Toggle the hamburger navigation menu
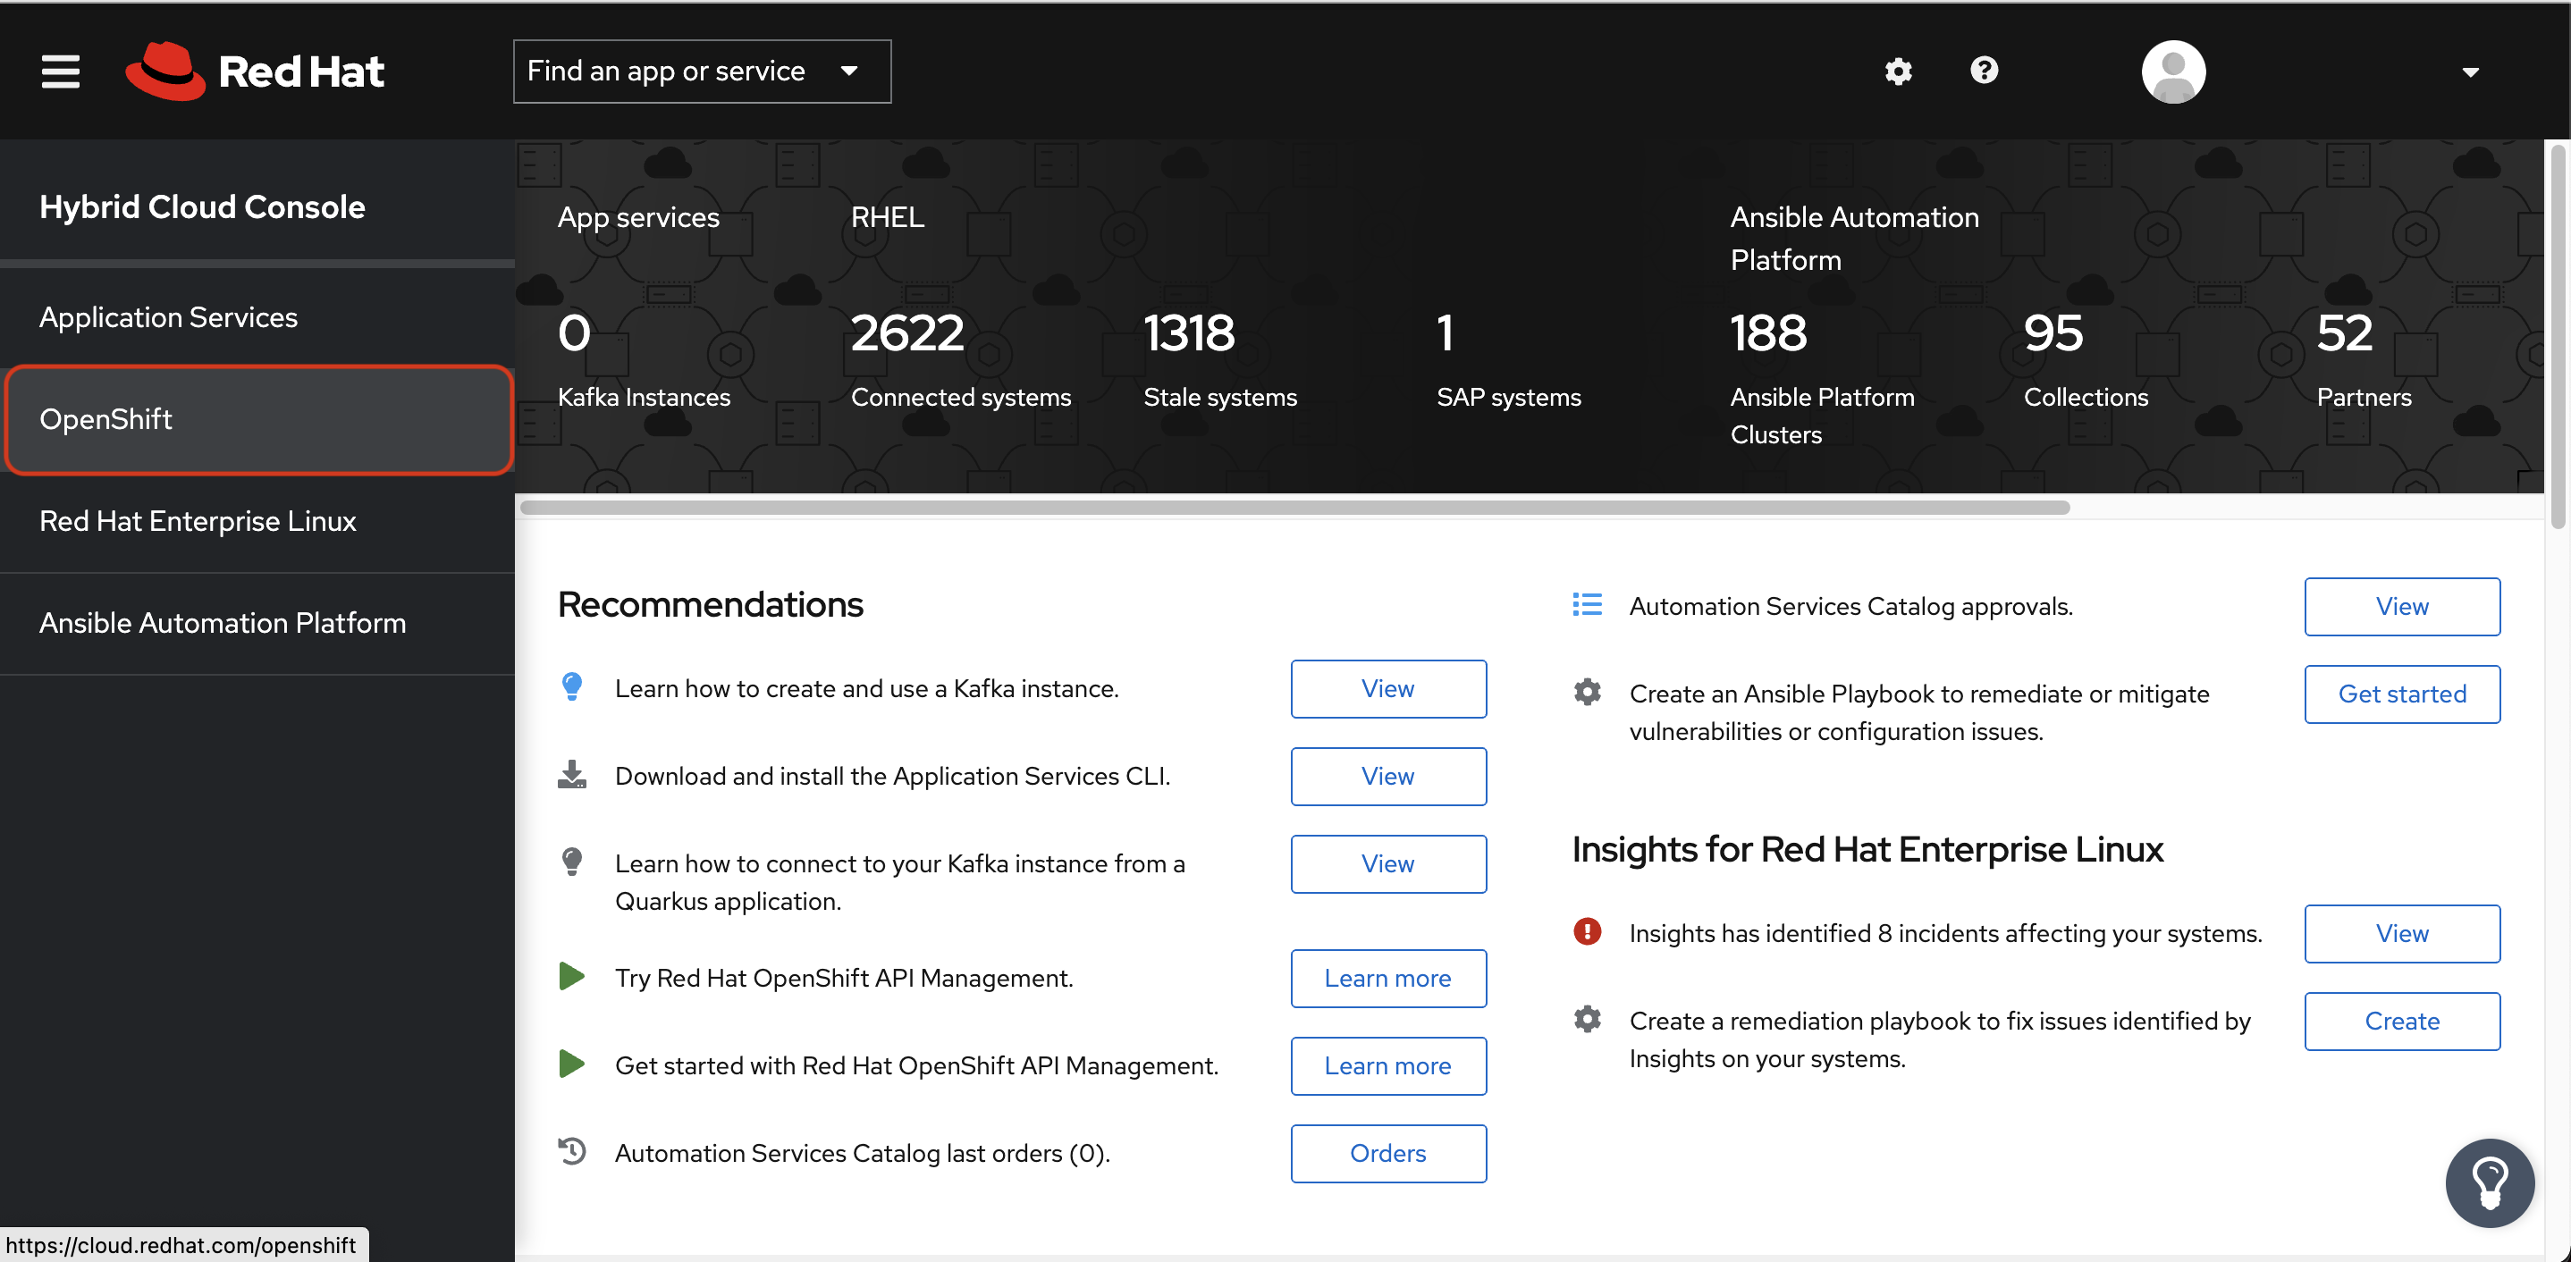2571x1262 pixels. (x=60, y=71)
